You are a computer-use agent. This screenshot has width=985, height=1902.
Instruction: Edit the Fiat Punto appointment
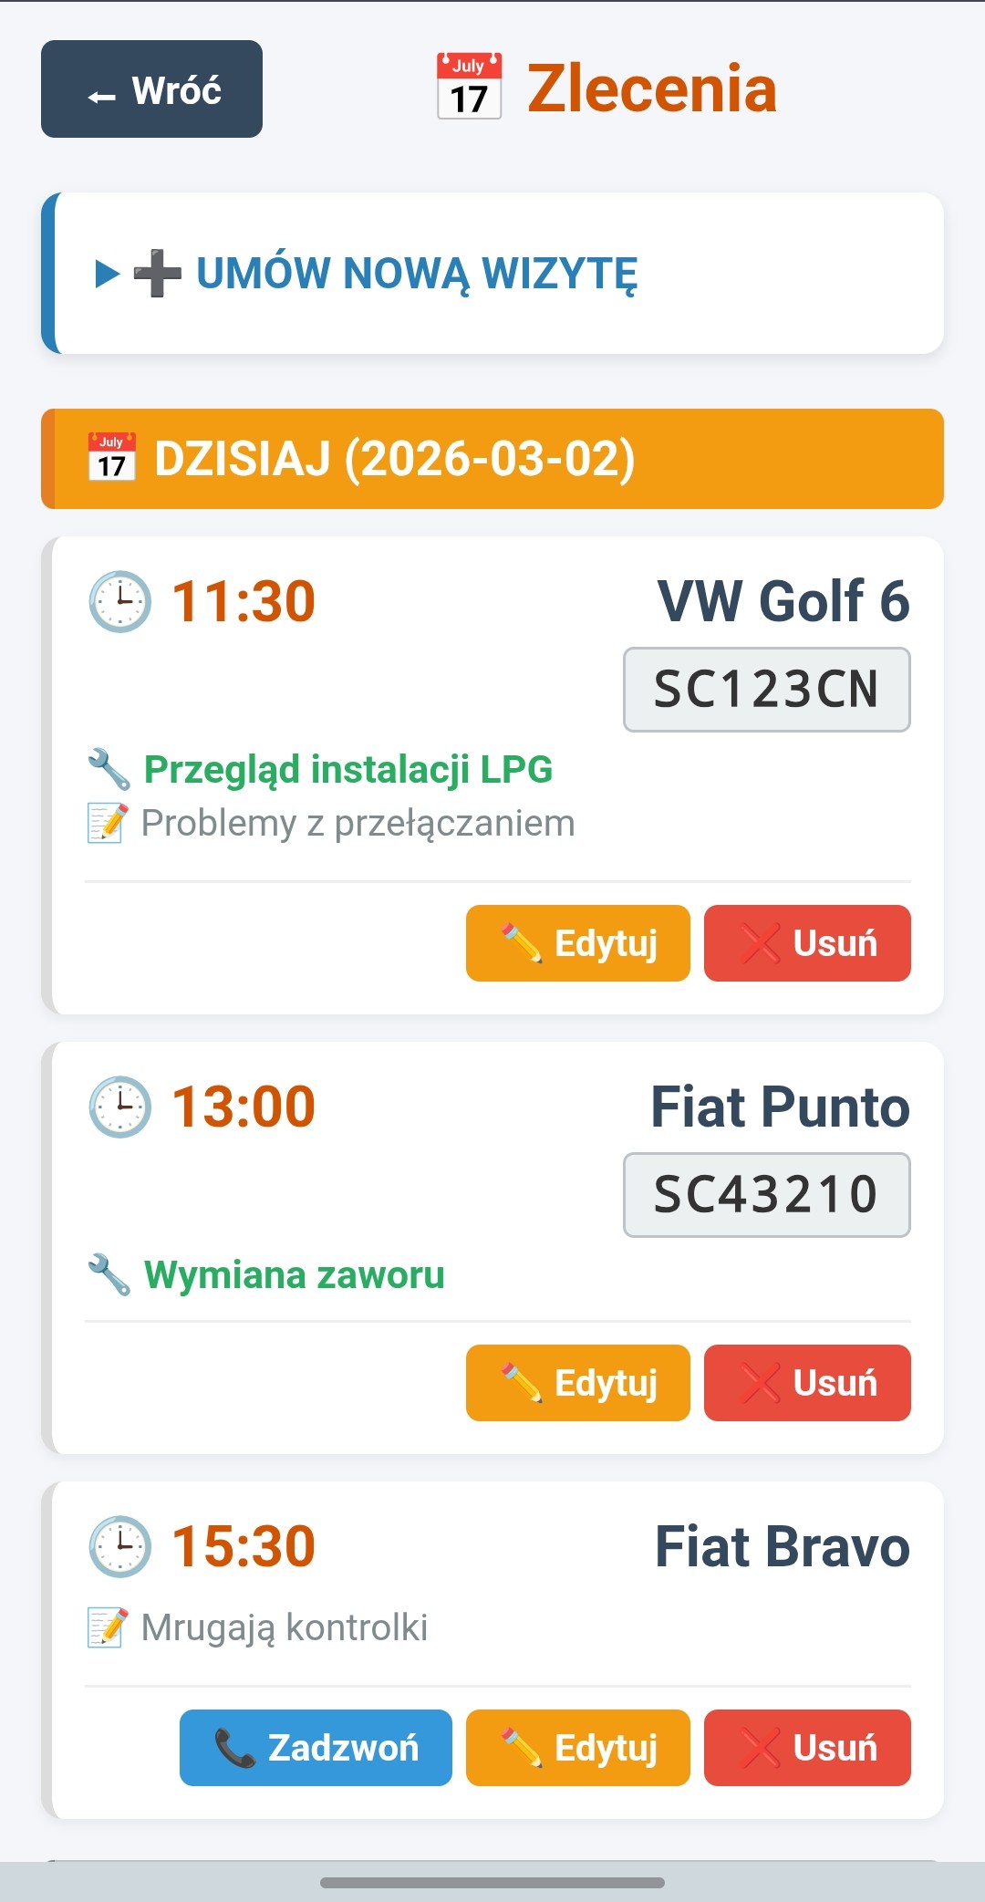click(577, 1383)
